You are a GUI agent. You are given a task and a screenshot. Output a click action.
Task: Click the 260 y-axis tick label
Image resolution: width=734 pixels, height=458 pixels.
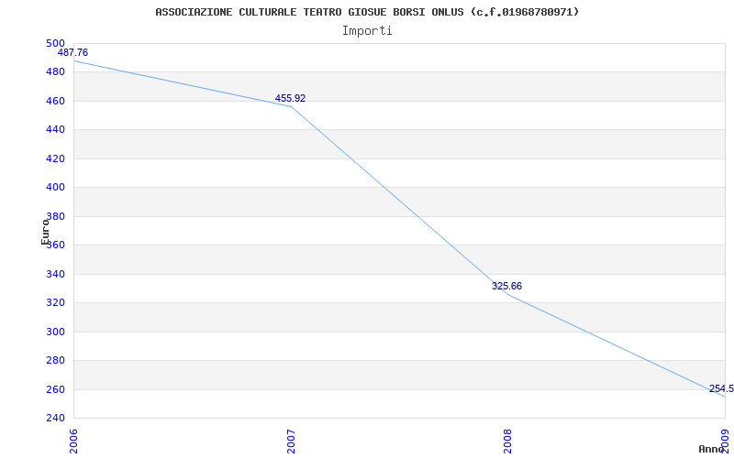tap(55, 389)
